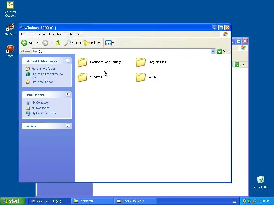
Task: Go to My Documents link
Action: (41, 108)
